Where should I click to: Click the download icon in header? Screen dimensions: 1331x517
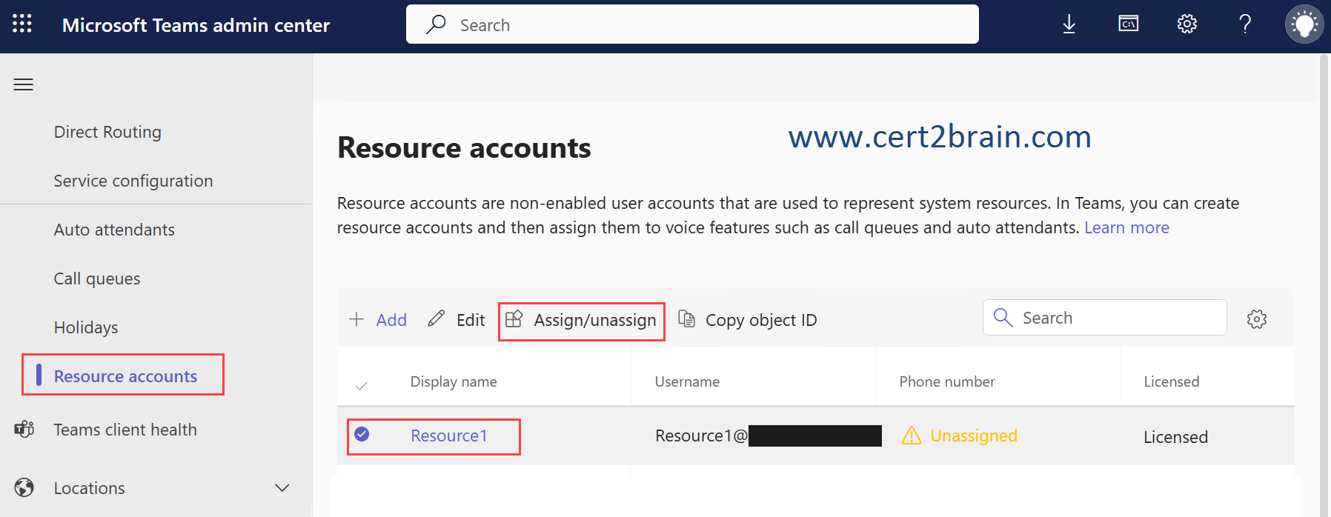(1069, 24)
